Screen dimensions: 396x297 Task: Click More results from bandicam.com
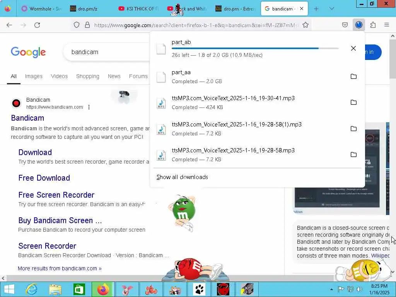pos(60,268)
